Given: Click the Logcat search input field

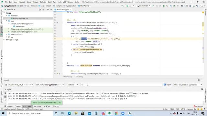Looking at the screenshot, I should (121, 85).
